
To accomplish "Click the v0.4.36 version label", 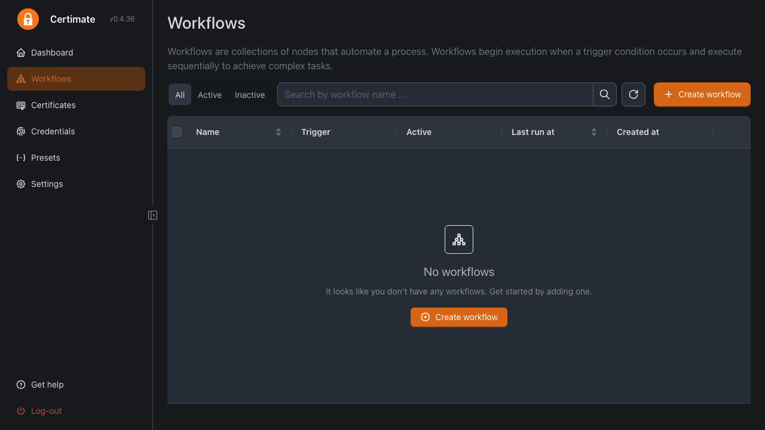I will 122,19.
